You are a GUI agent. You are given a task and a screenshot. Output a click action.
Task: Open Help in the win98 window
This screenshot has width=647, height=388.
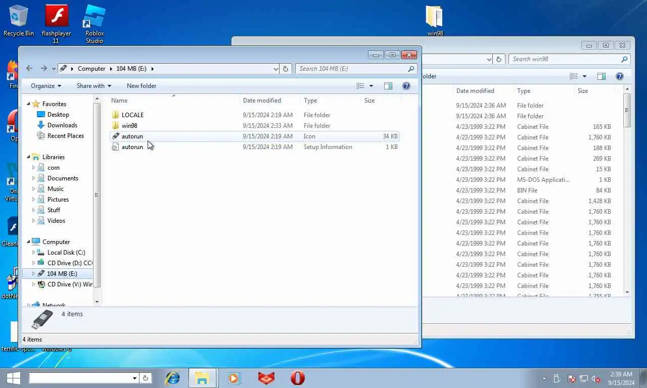tap(619, 76)
